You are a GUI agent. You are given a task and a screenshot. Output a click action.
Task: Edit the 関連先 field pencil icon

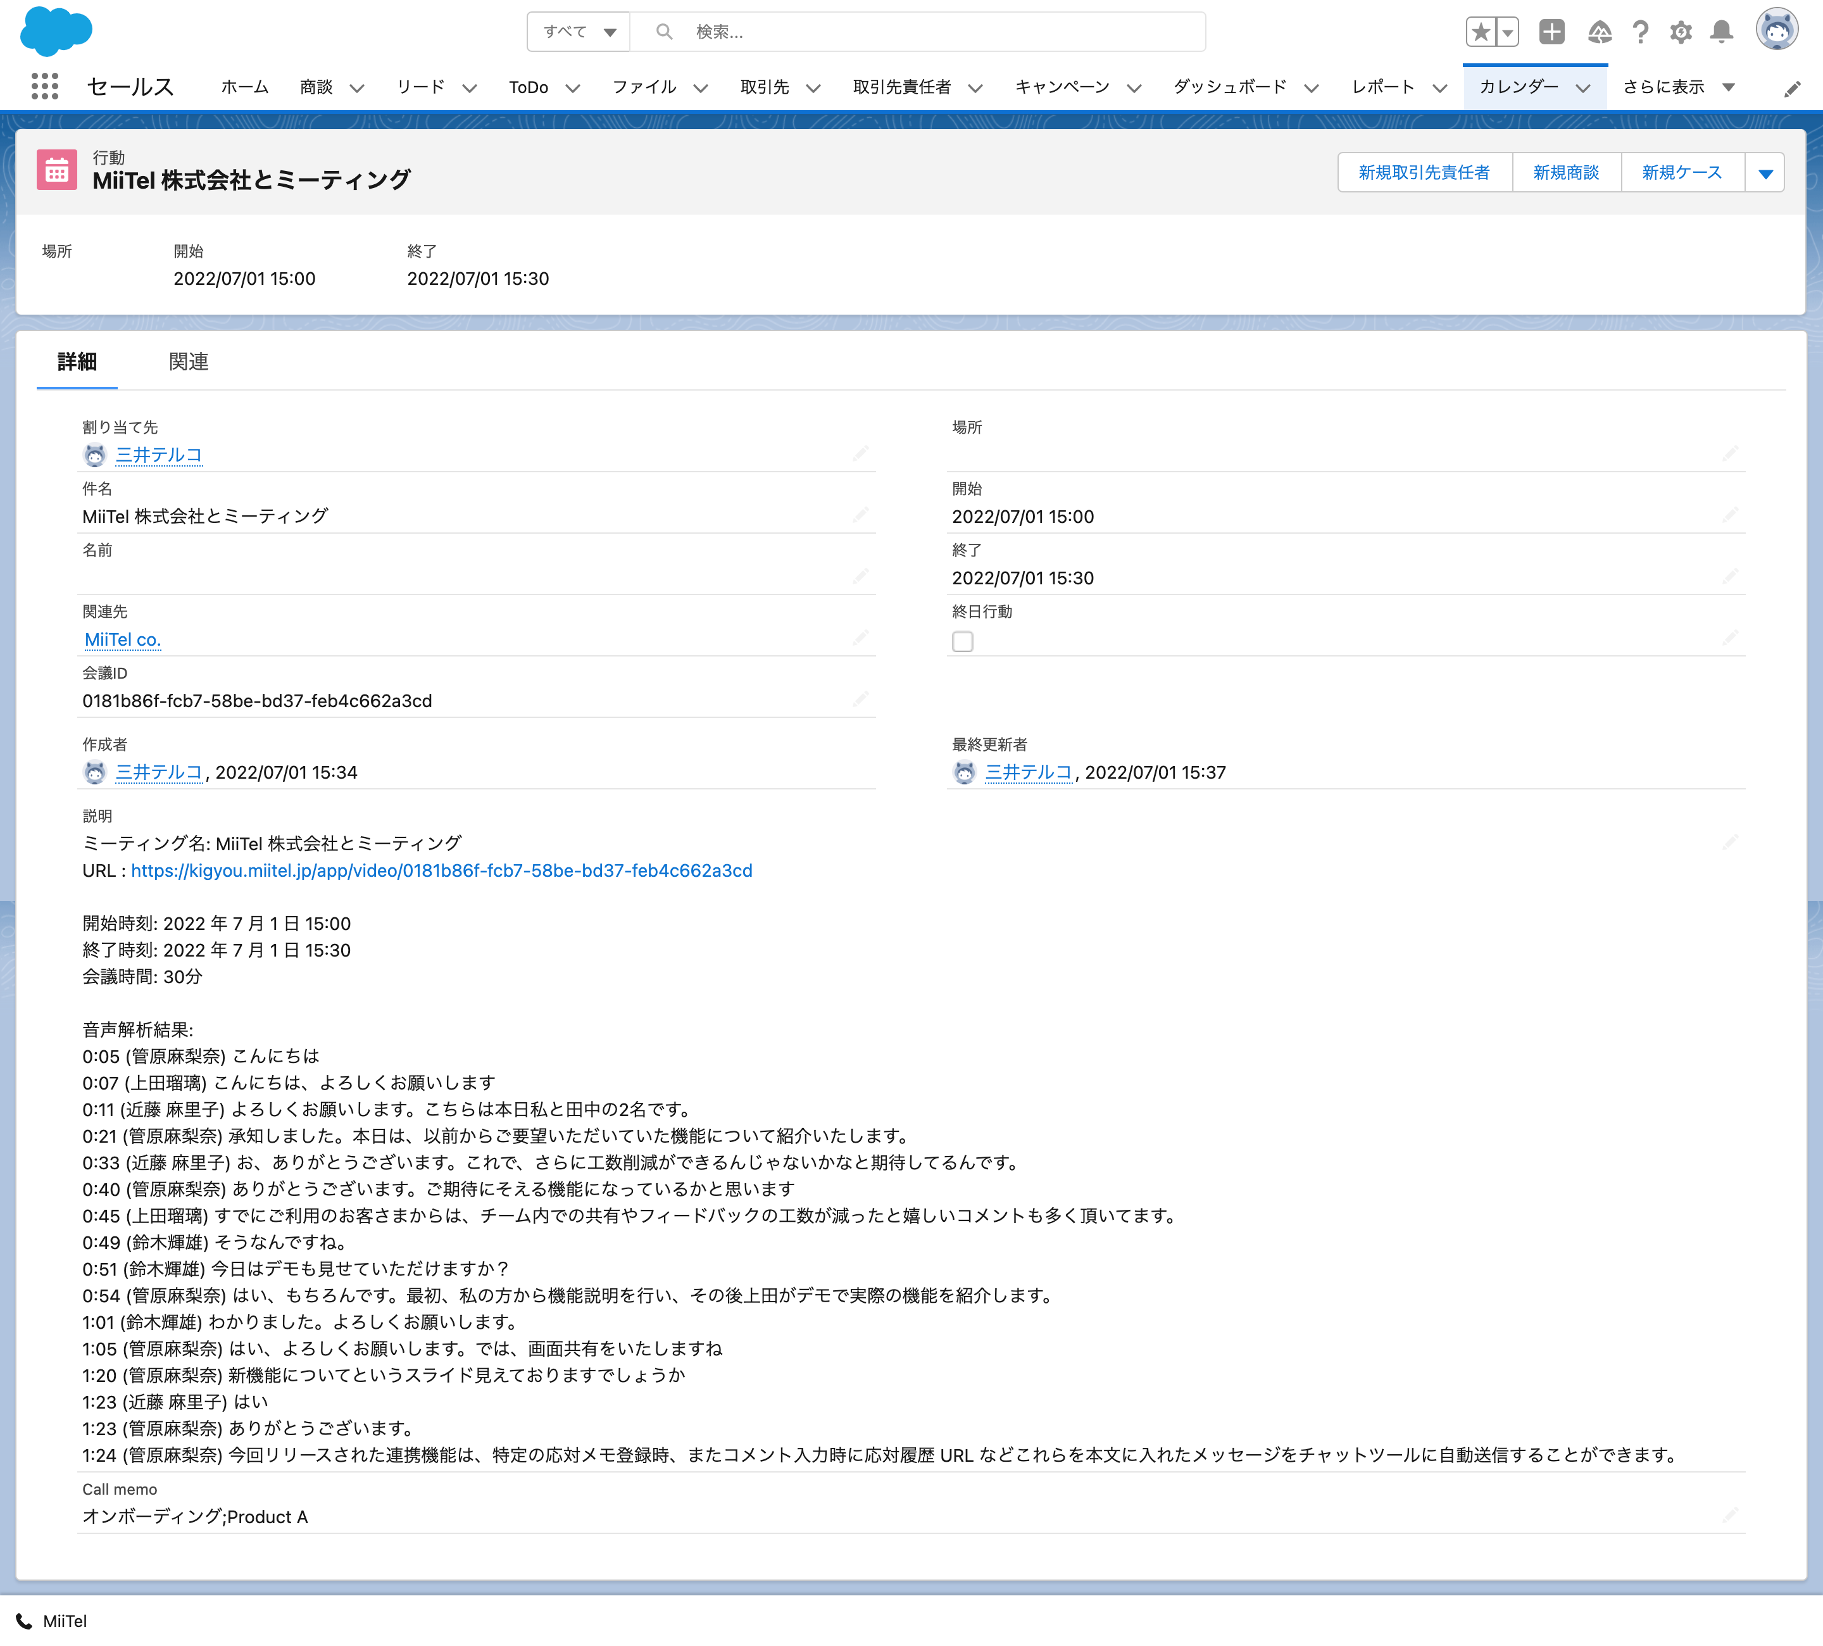tap(860, 637)
